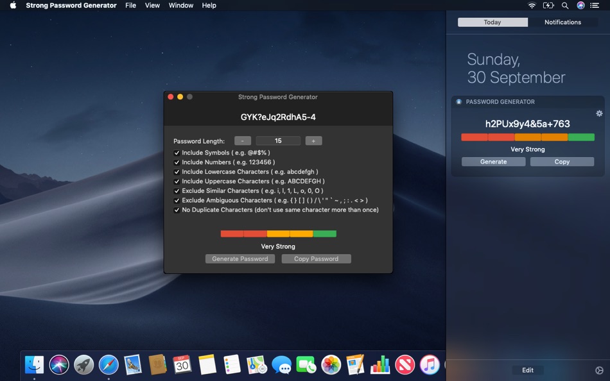
Task: Open the View menu
Action: click(x=153, y=5)
